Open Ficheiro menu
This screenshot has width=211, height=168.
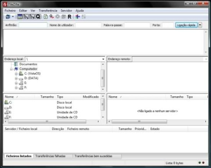[x=10, y=11]
